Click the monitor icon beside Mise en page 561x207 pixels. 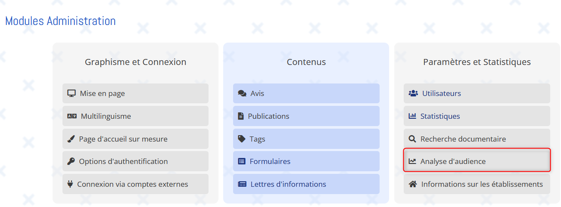pos(72,93)
